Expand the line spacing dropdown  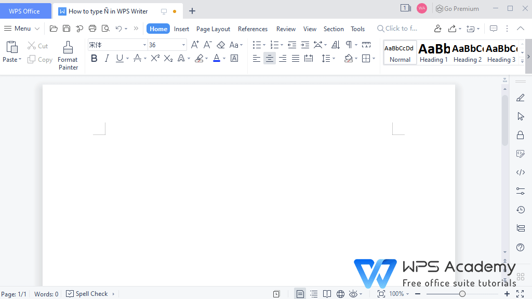tap(334, 59)
